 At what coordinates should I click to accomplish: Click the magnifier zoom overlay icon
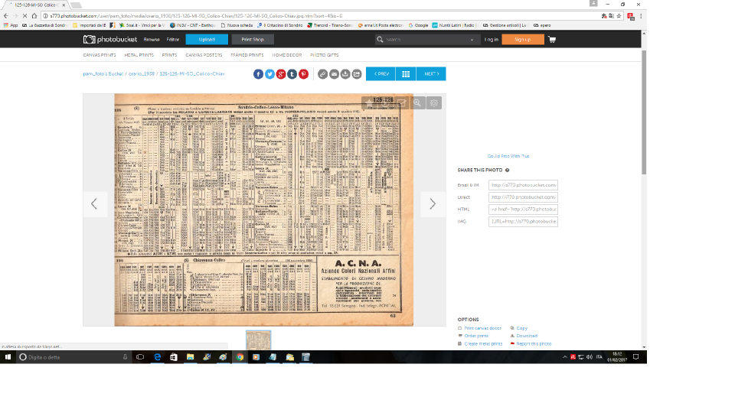pyautogui.click(x=417, y=103)
